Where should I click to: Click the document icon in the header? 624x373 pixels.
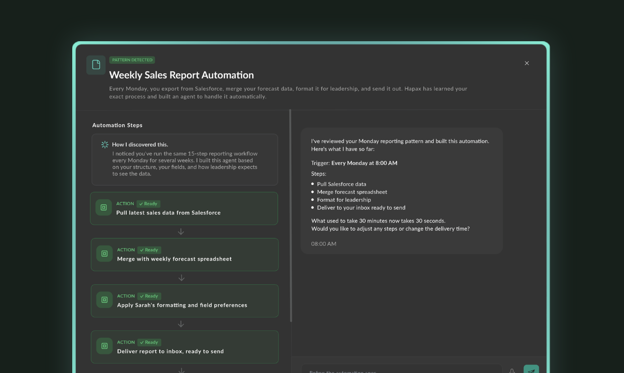point(96,64)
